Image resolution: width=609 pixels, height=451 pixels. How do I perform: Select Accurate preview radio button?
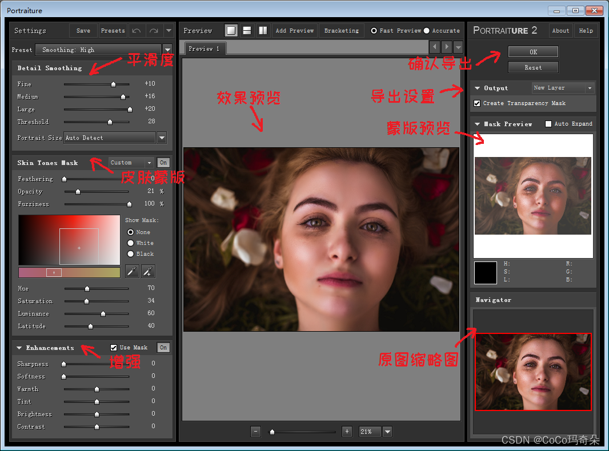(426, 31)
